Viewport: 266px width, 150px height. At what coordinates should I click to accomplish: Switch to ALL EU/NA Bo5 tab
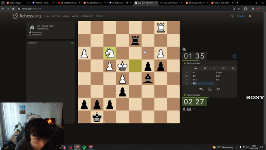(x=94, y=3)
